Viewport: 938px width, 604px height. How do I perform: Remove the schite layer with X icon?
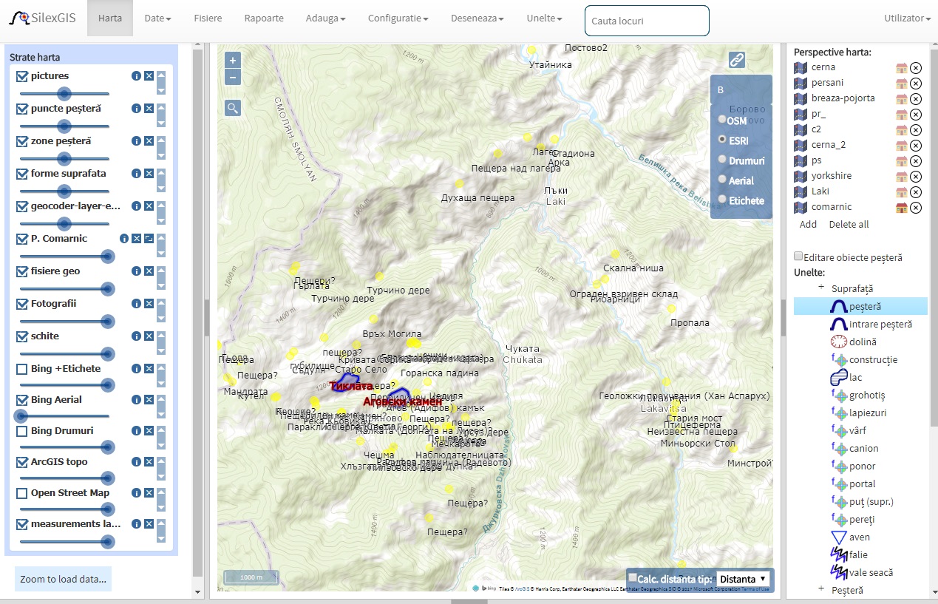(x=149, y=336)
